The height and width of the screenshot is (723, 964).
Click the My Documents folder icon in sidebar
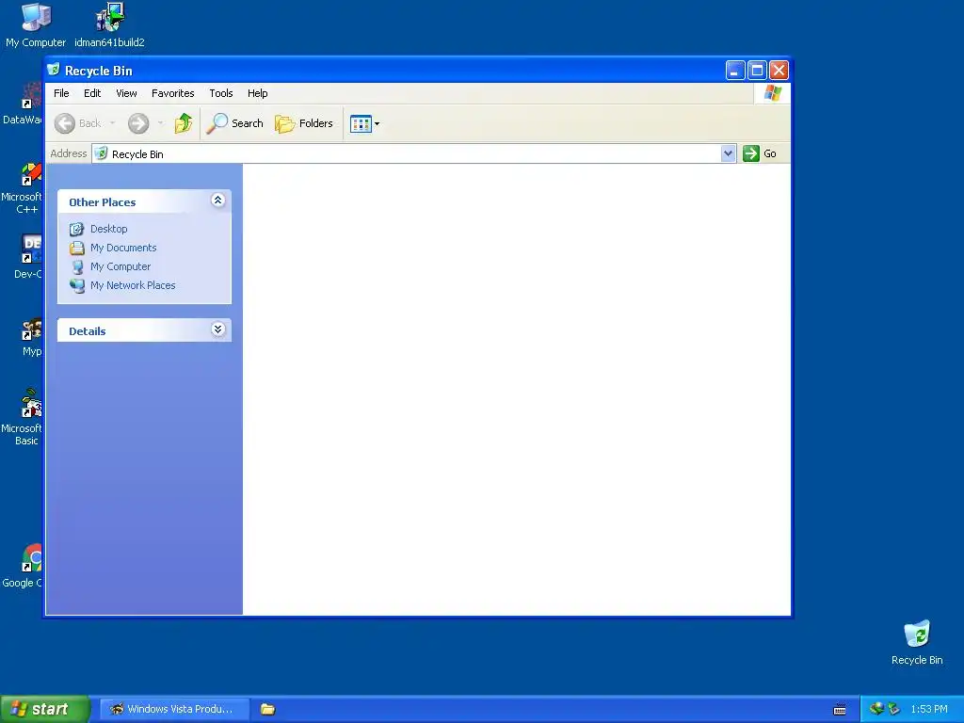click(77, 249)
